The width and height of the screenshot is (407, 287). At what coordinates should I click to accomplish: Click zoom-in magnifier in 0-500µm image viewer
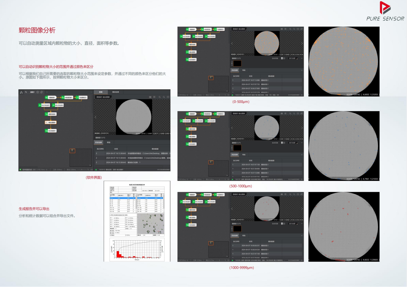pos(290,29)
